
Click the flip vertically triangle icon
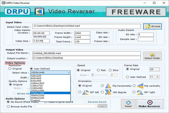tap(140, 86)
